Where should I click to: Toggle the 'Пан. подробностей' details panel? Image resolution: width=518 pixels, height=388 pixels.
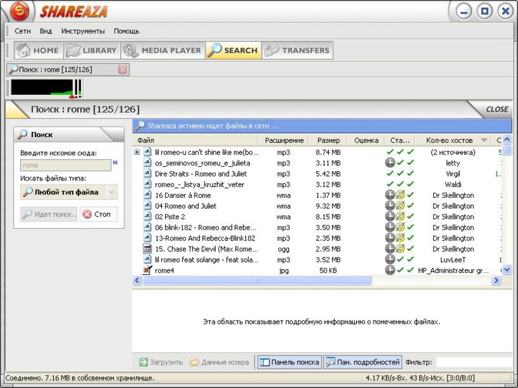click(363, 362)
